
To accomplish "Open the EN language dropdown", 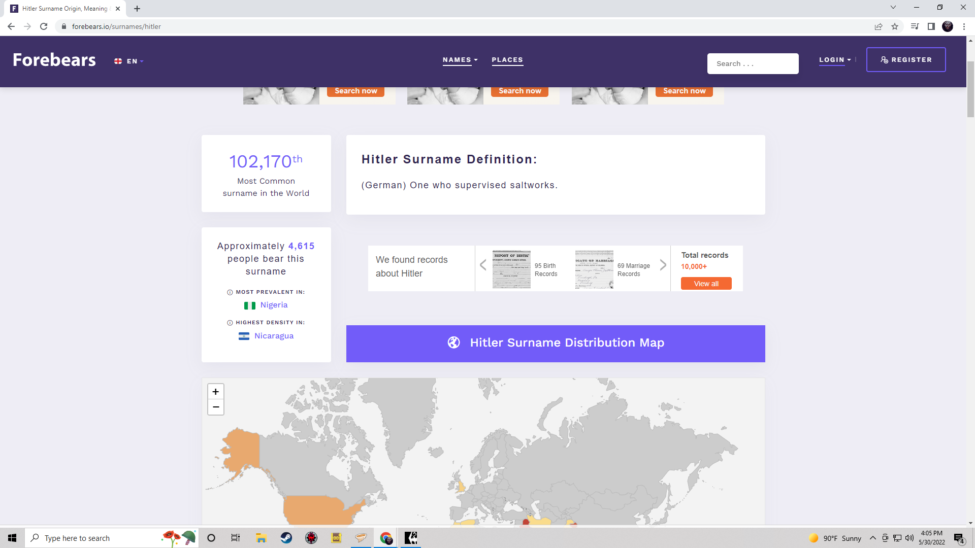I will (129, 61).
